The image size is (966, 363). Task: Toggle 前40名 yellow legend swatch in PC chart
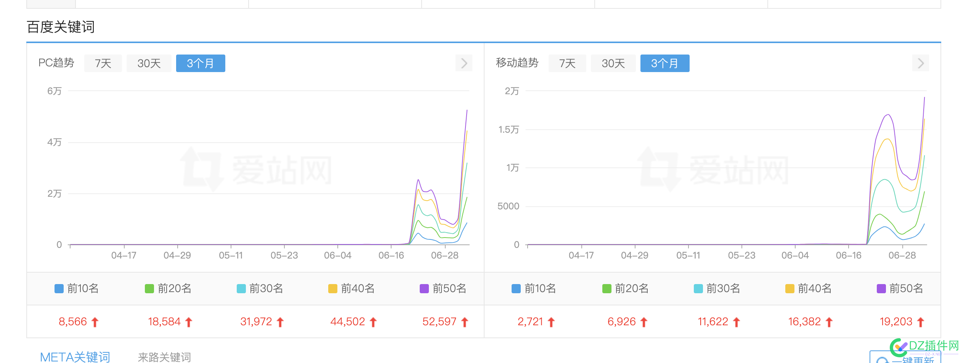(x=333, y=289)
